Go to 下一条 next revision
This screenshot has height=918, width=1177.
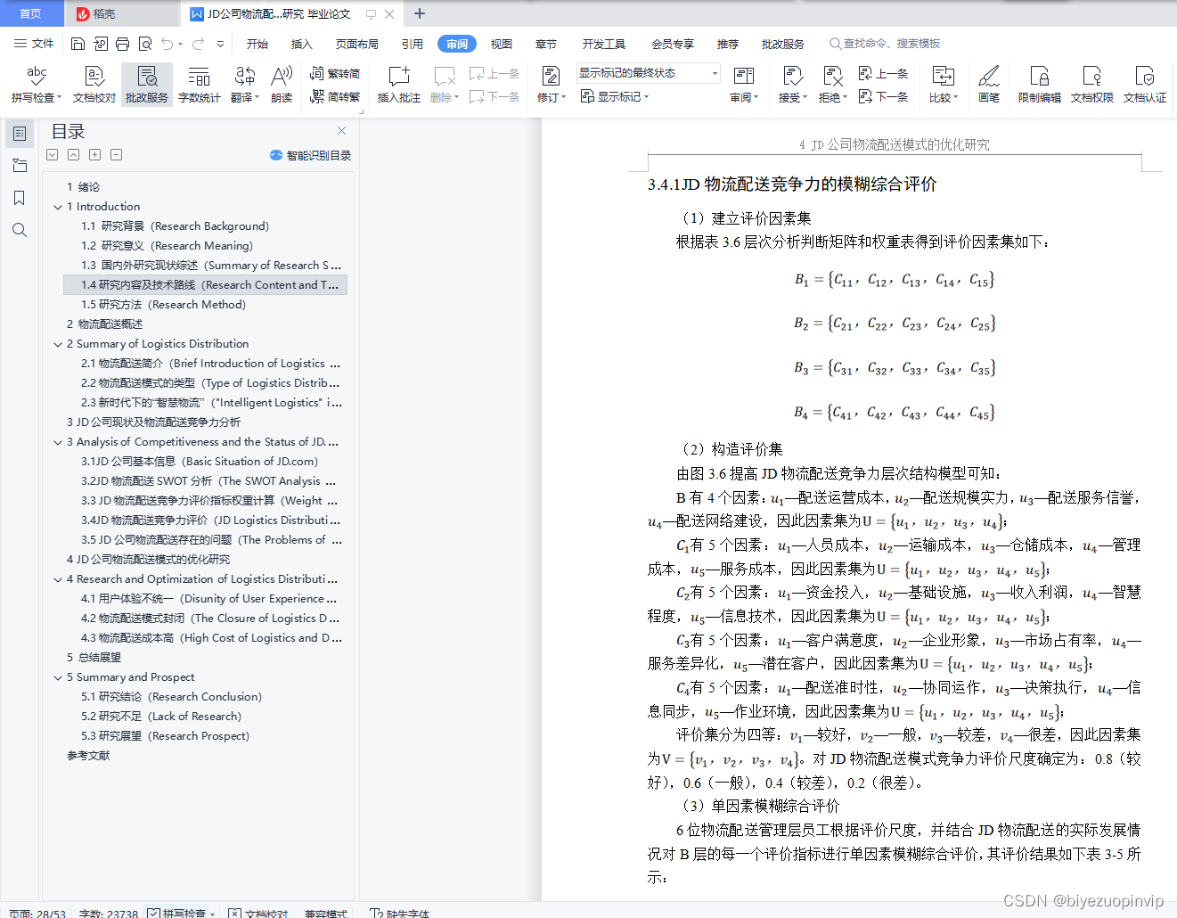(883, 96)
